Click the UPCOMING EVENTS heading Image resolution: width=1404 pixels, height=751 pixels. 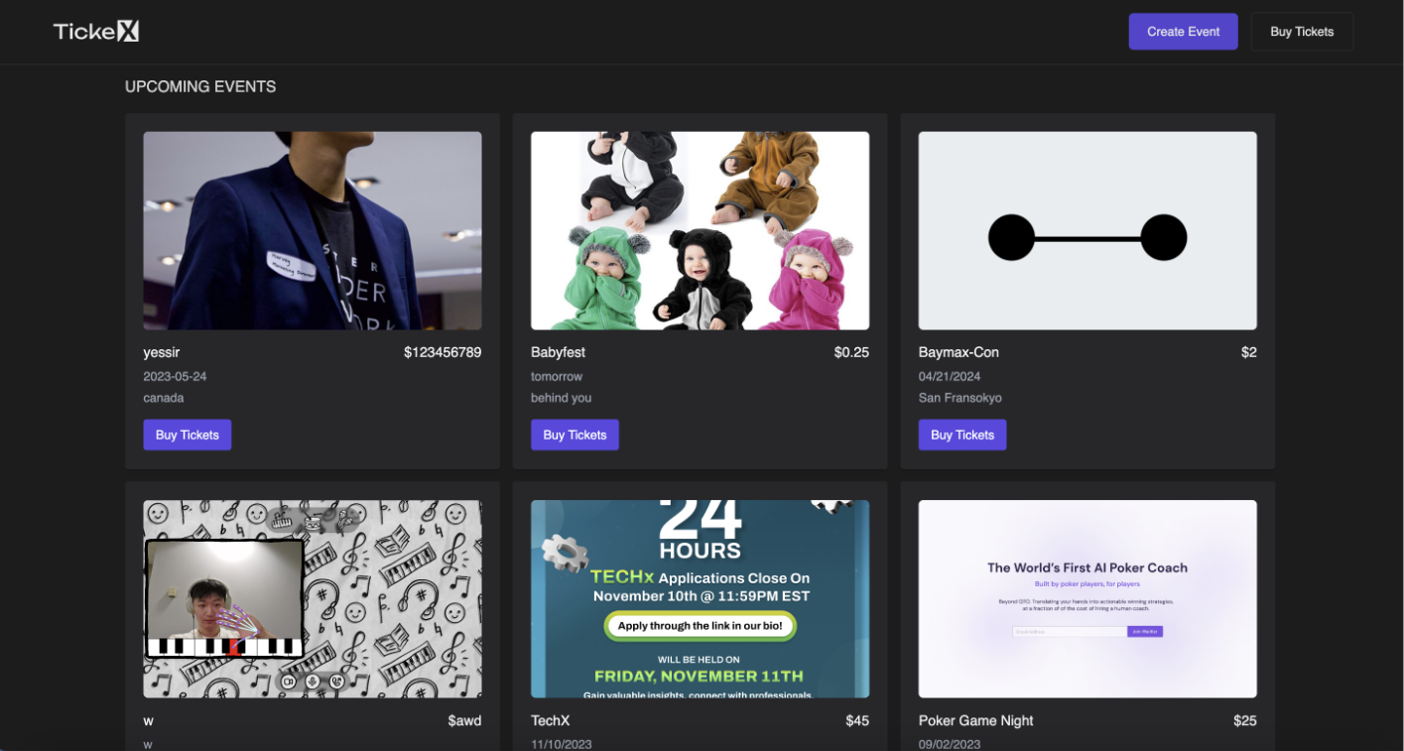(x=200, y=87)
